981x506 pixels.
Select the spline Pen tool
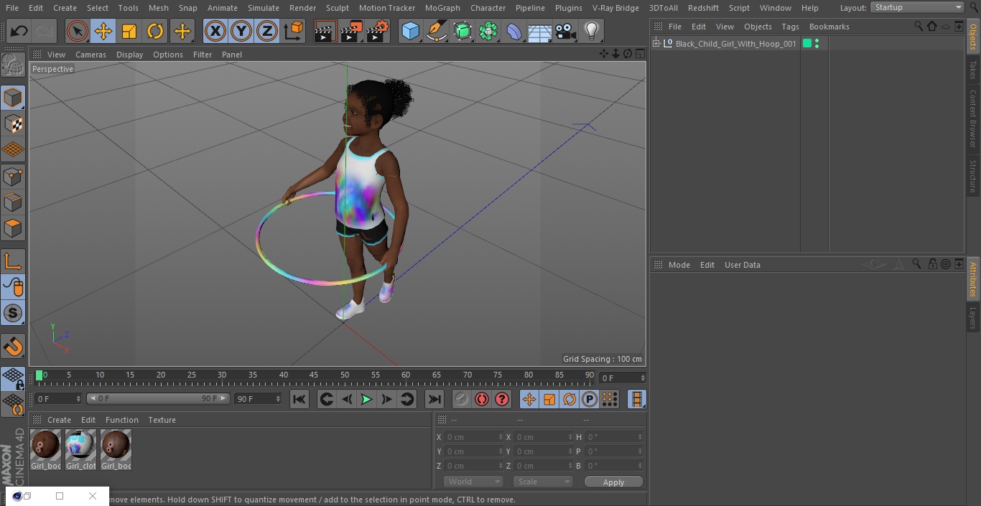[x=436, y=32]
